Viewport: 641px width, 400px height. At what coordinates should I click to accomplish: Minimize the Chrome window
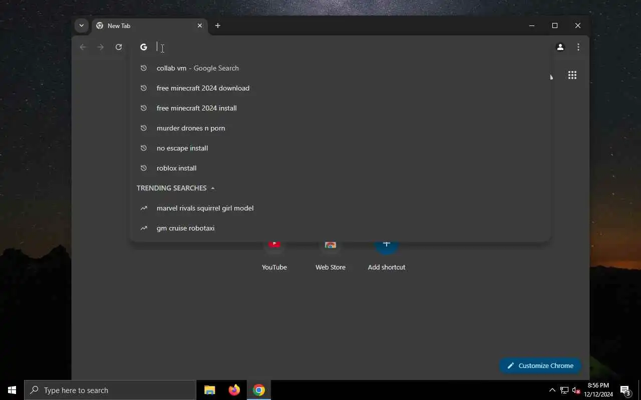tap(532, 25)
